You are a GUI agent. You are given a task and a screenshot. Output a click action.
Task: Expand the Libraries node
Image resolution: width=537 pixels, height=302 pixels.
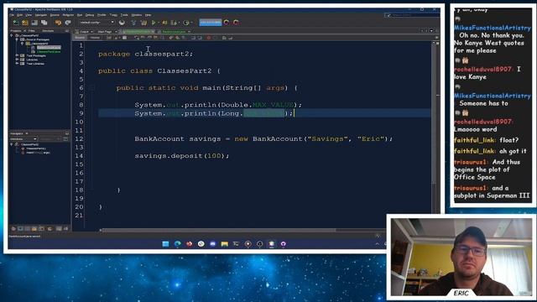point(17,60)
